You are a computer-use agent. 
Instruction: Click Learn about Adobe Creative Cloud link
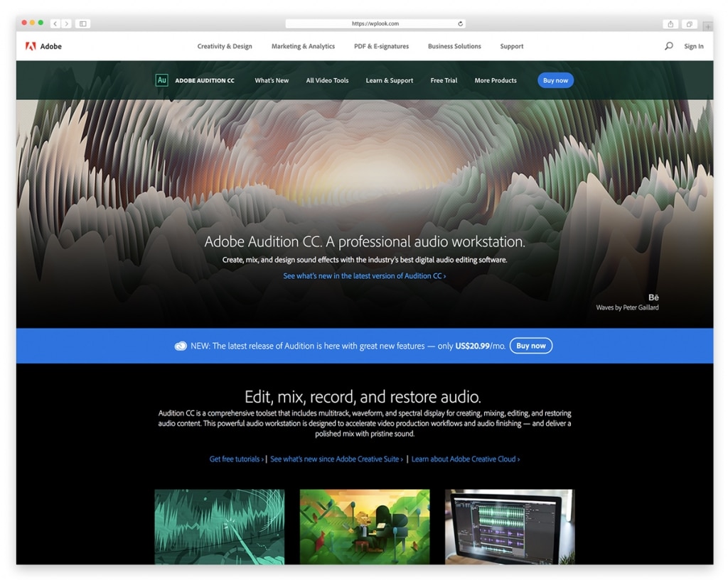pyautogui.click(x=466, y=459)
